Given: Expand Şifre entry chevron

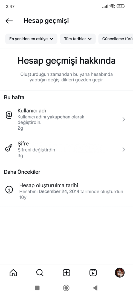Looking at the screenshot, I should point(124,150).
